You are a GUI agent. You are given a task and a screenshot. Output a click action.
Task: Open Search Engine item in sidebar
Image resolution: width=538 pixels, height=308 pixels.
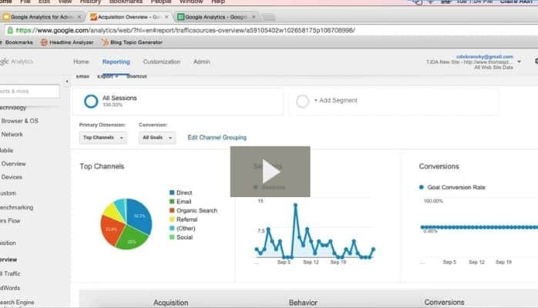(x=17, y=303)
